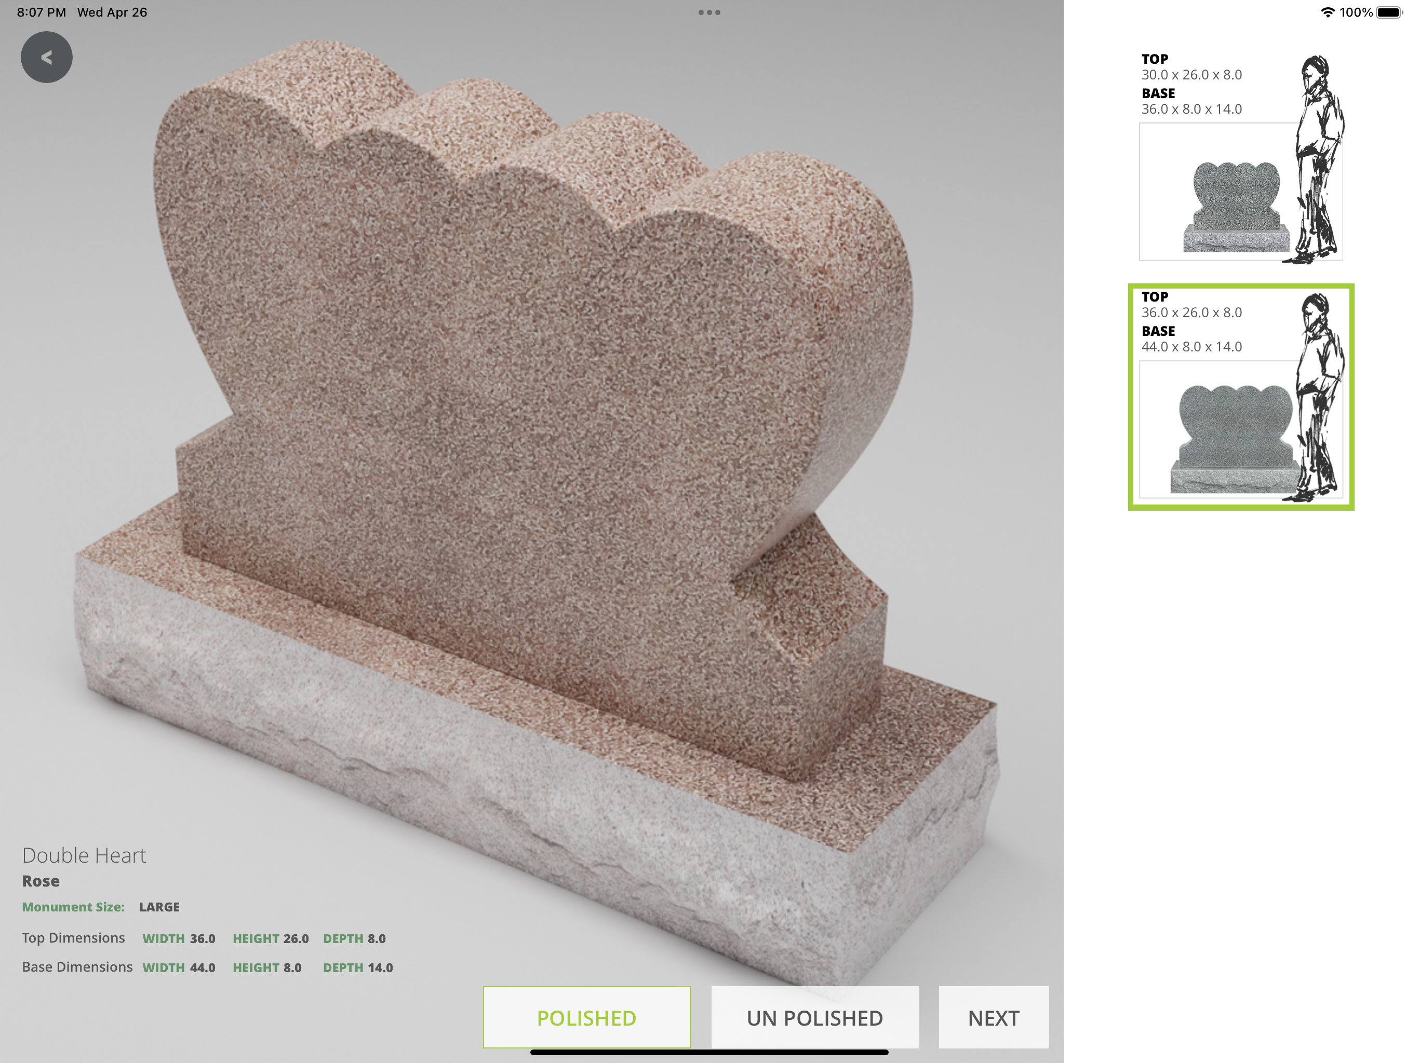Image resolution: width=1419 pixels, height=1063 pixels.
Task: Choose the 30.0 x 26.0 x 8.0 top size thumbnail
Action: (1241, 158)
